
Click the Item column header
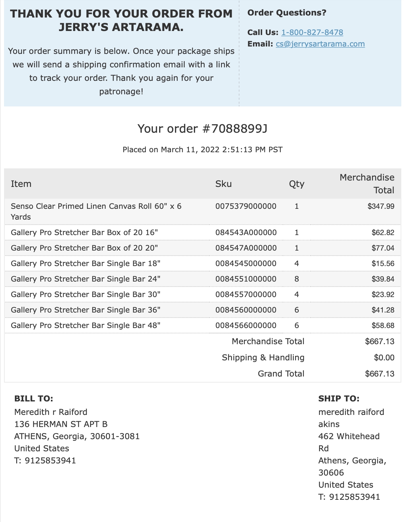click(x=21, y=184)
